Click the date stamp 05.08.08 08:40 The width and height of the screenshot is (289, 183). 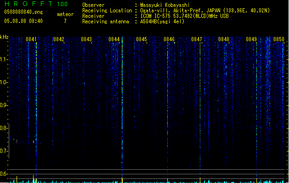23,21
